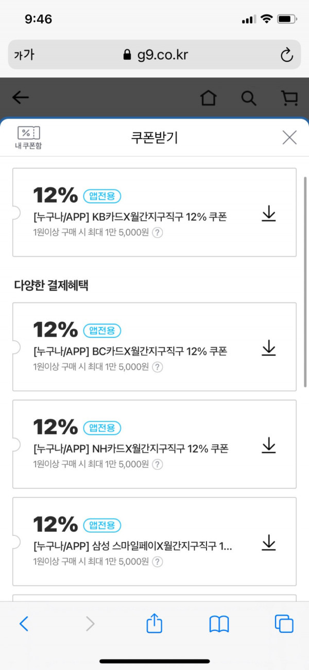309x670 pixels.
Task: Open the shopping cart
Action: (289, 98)
